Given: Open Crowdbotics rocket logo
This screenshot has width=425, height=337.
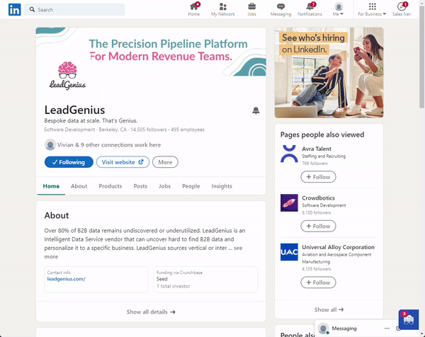Looking at the screenshot, I should click(289, 202).
